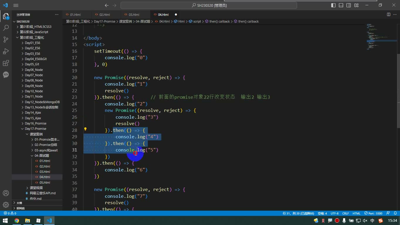This screenshot has height=225, width=400.
Task: Click the editor vertical scrollbar thumb
Action: pos(399,91)
